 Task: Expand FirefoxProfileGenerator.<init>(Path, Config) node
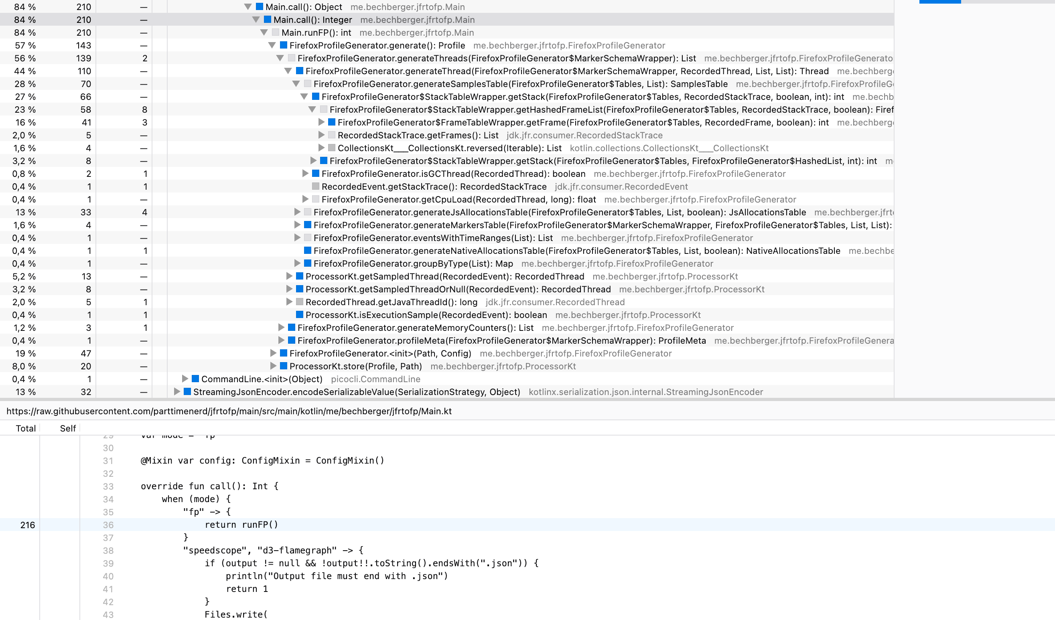273,353
